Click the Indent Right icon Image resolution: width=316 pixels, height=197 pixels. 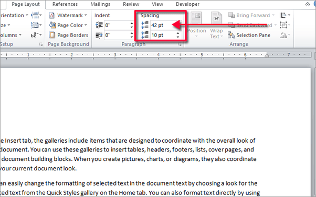pos(99,35)
